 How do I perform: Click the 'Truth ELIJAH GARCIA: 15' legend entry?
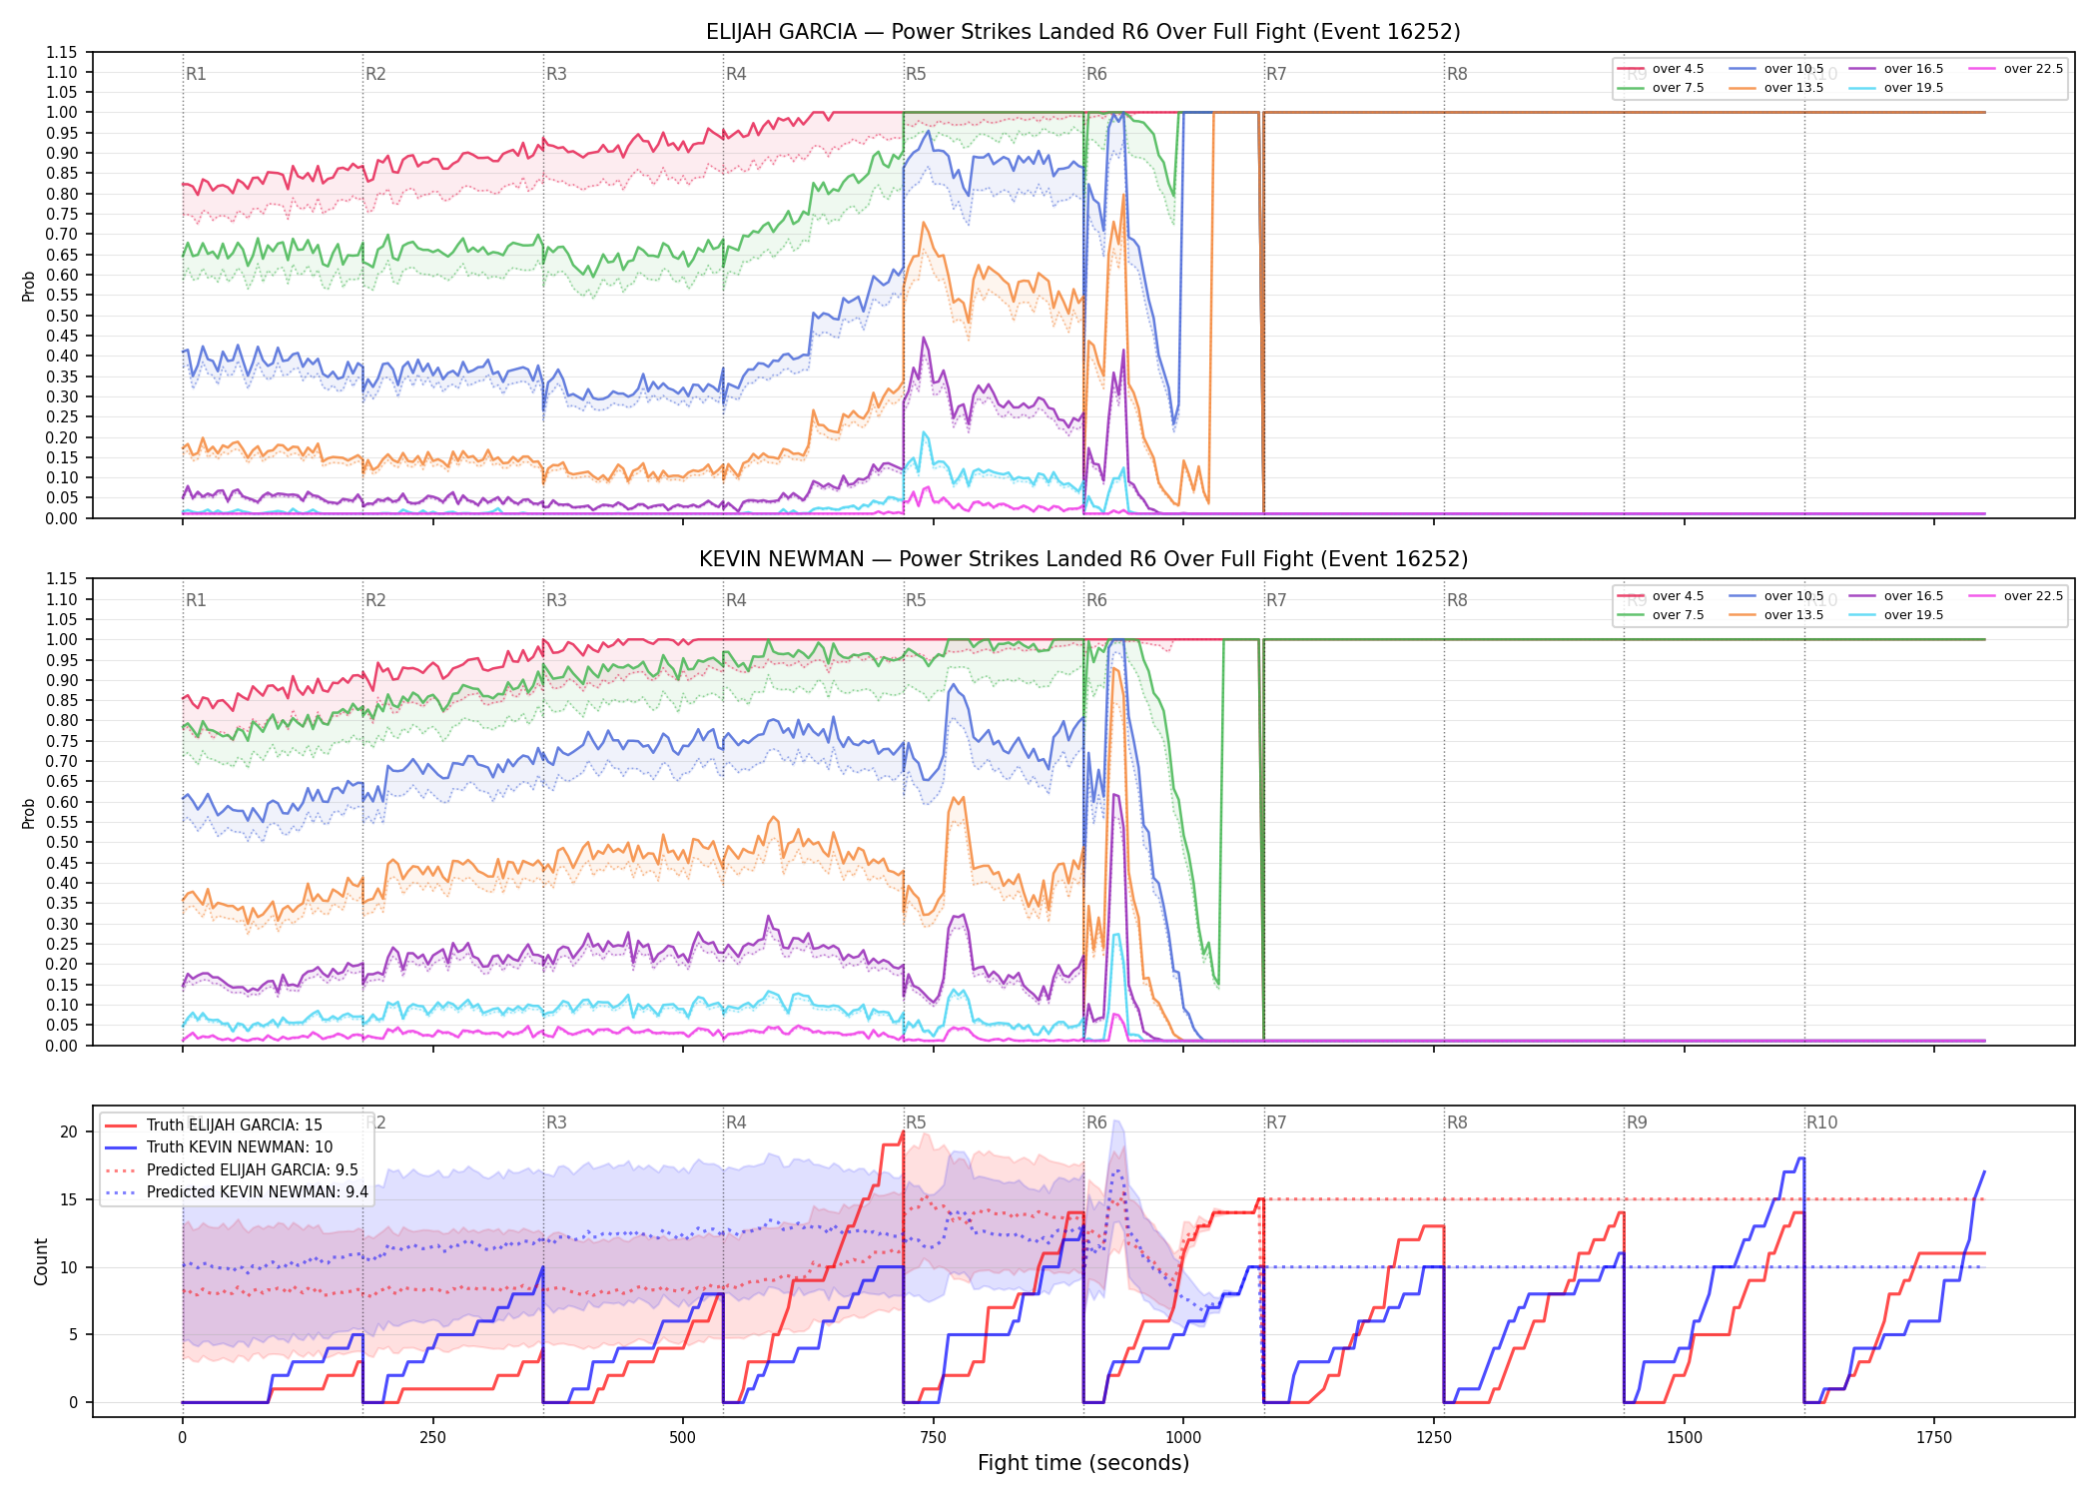click(x=214, y=1124)
